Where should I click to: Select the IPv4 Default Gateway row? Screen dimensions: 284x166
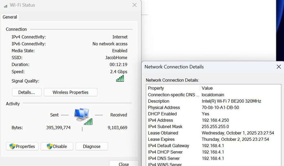pyautogui.click(x=213, y=146)
